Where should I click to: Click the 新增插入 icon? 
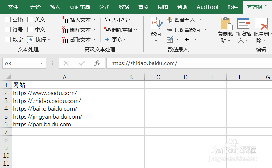244,23
